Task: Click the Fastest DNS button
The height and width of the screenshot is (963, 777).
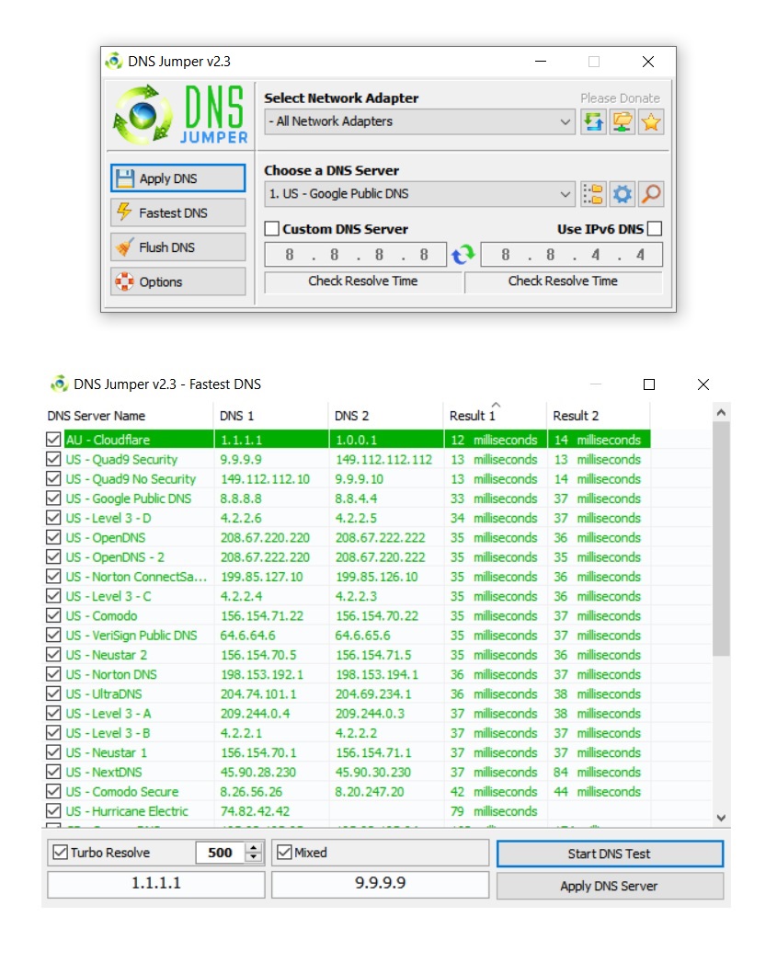Action: click(178, 212)
